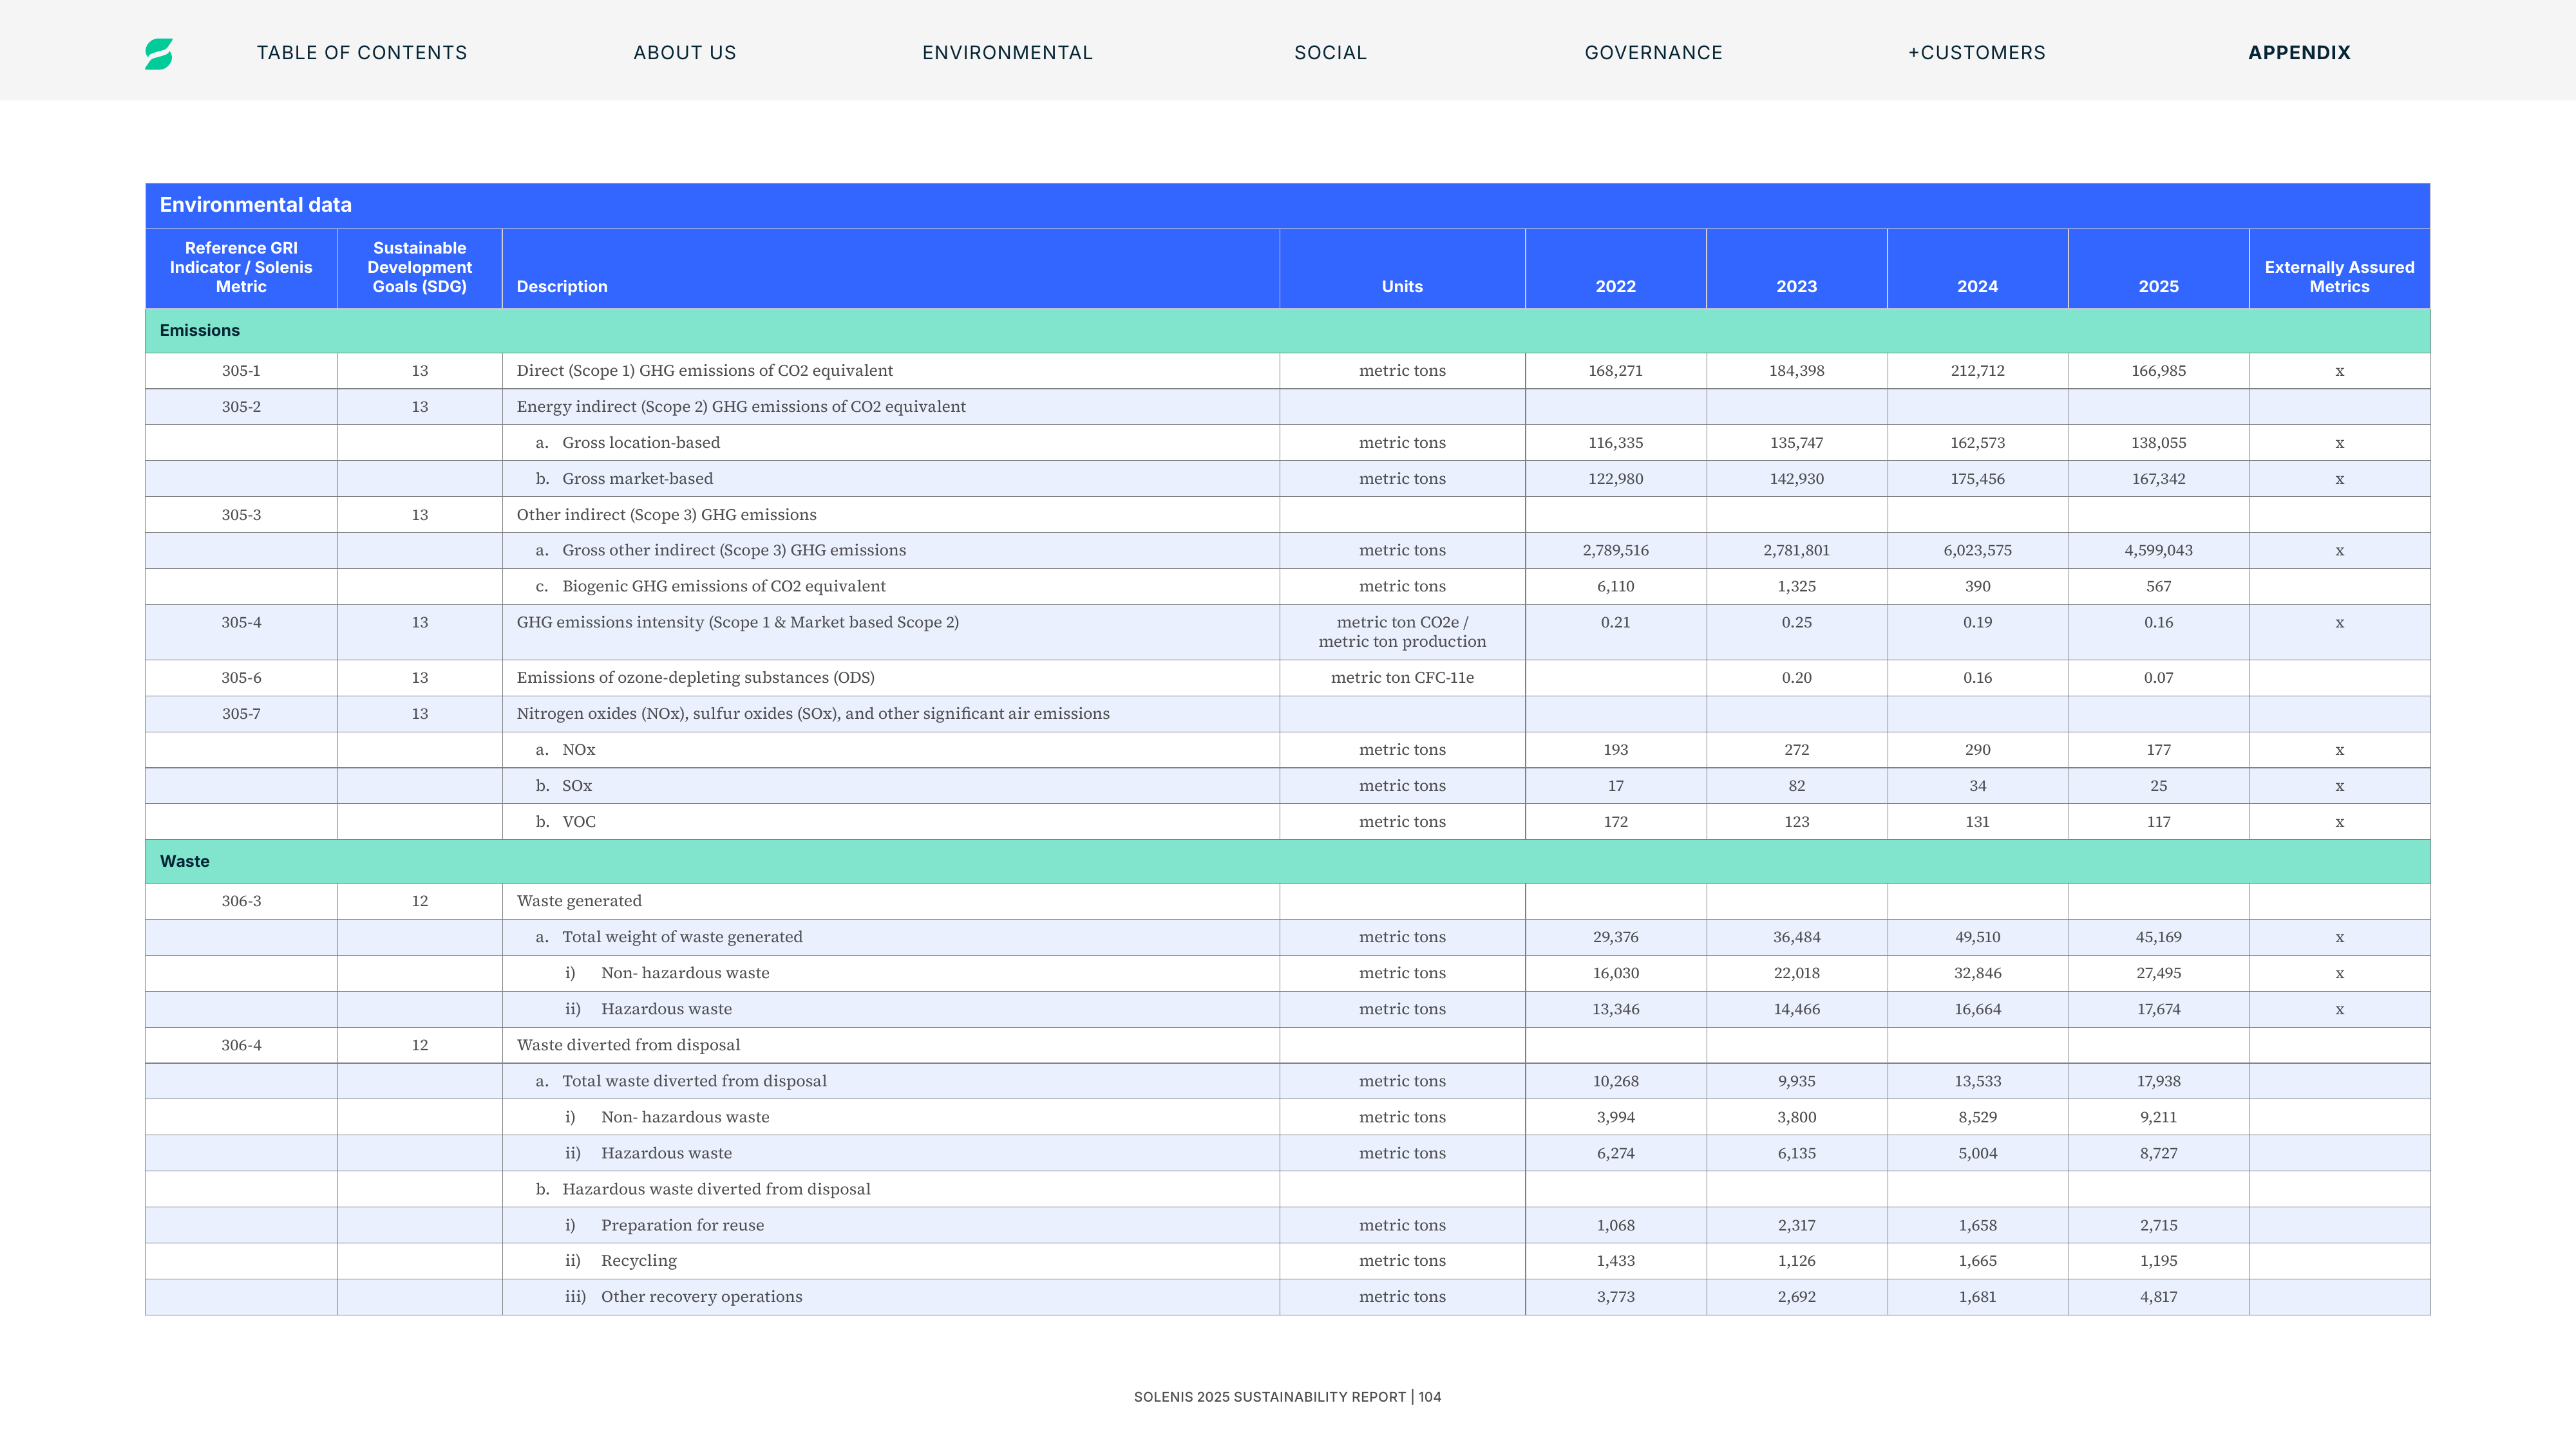This screenshot has height=1448, width=2576.
Task: Click the Gross market-based 2024 value 175,456
Action: click(1977, 479)
